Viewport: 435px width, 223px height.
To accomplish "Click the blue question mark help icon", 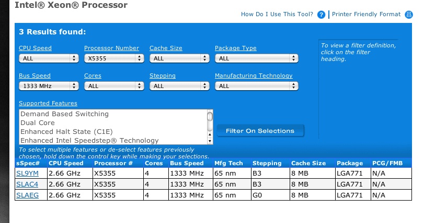I will tap(321, 15).
